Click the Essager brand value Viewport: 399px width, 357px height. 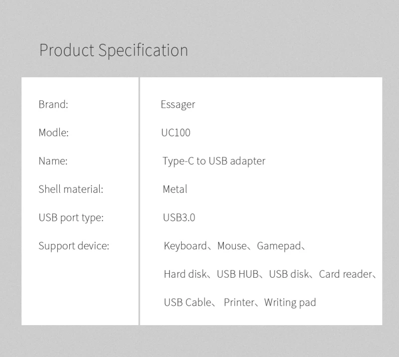click(x=178, y=105)
